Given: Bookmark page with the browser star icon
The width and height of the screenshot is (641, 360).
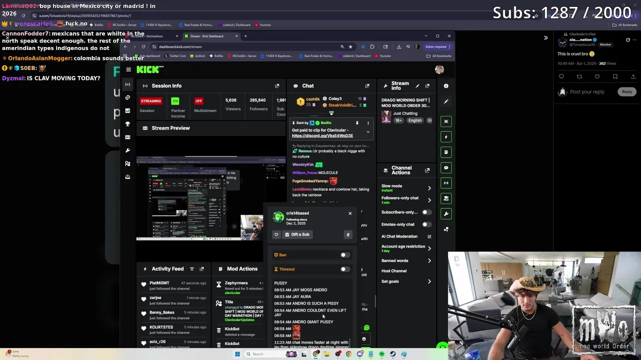Looking at the screenshot, I should pos(351,46).
